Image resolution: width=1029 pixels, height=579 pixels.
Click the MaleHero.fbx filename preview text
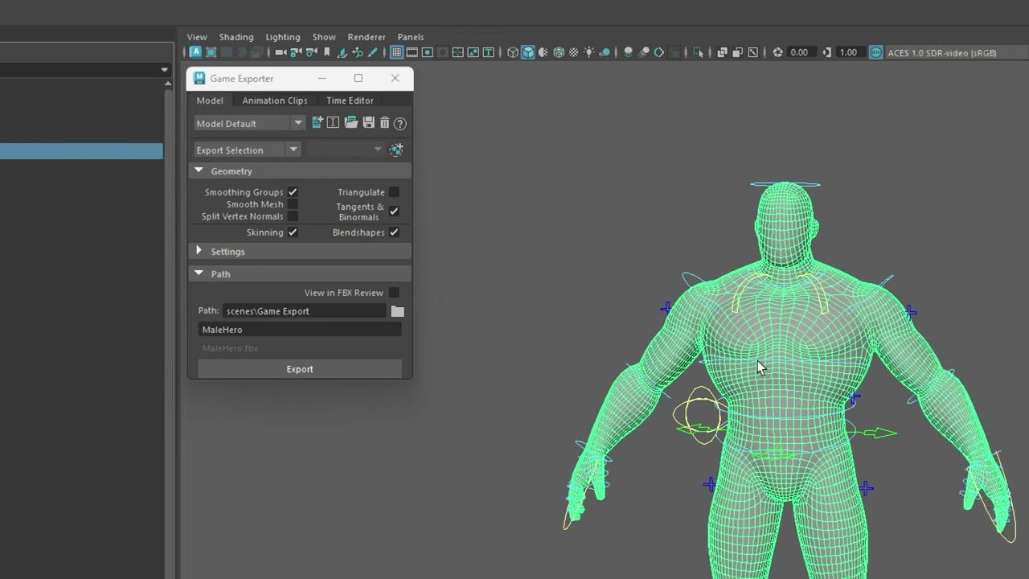(230, 348)
